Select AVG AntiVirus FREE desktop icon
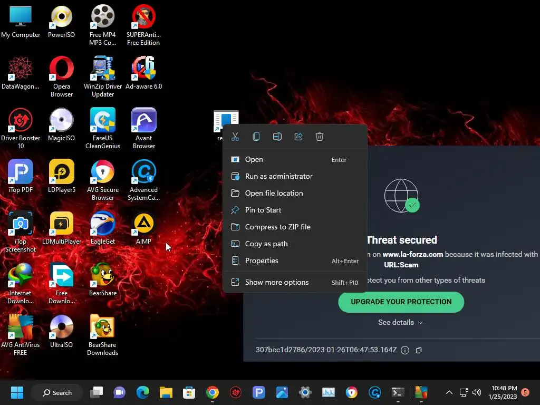Screen dimensions: 540x405 (21, 335)
